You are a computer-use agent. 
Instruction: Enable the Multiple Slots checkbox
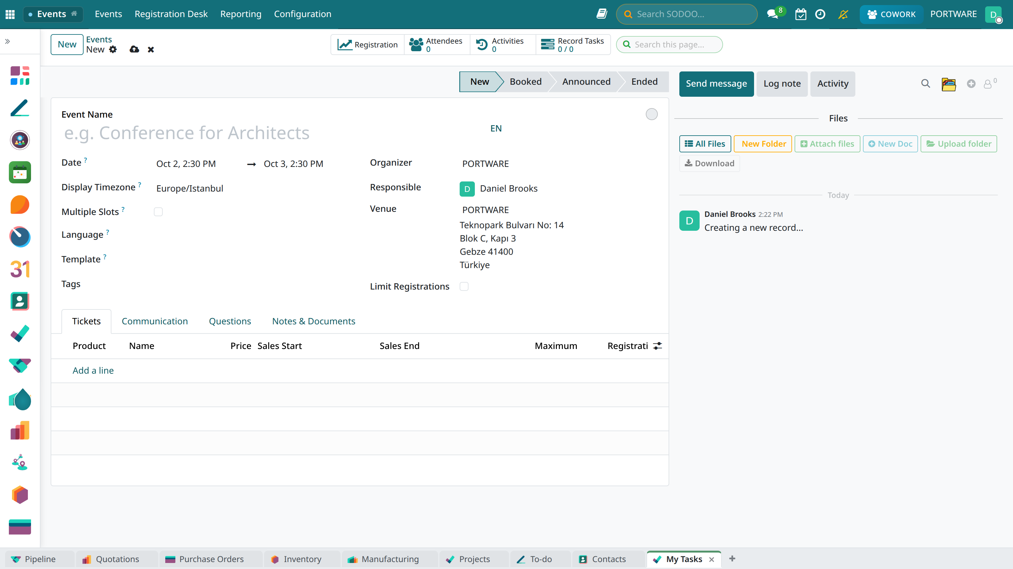pyautogui.click(x=158, y=212)
